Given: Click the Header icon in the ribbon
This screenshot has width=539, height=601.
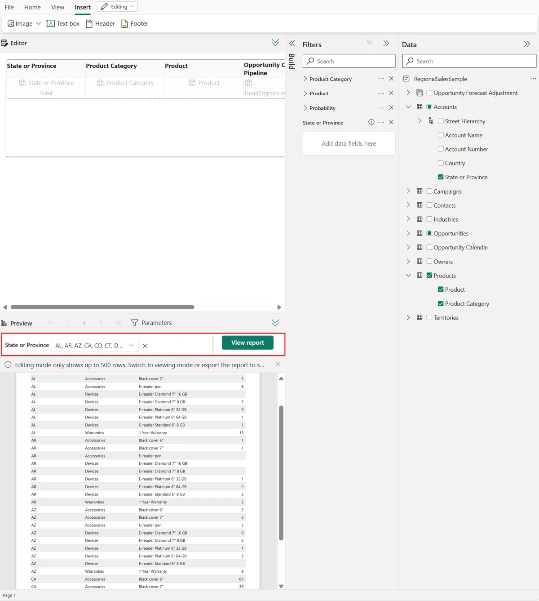Looking at the screenshot, I should point(89,24).
